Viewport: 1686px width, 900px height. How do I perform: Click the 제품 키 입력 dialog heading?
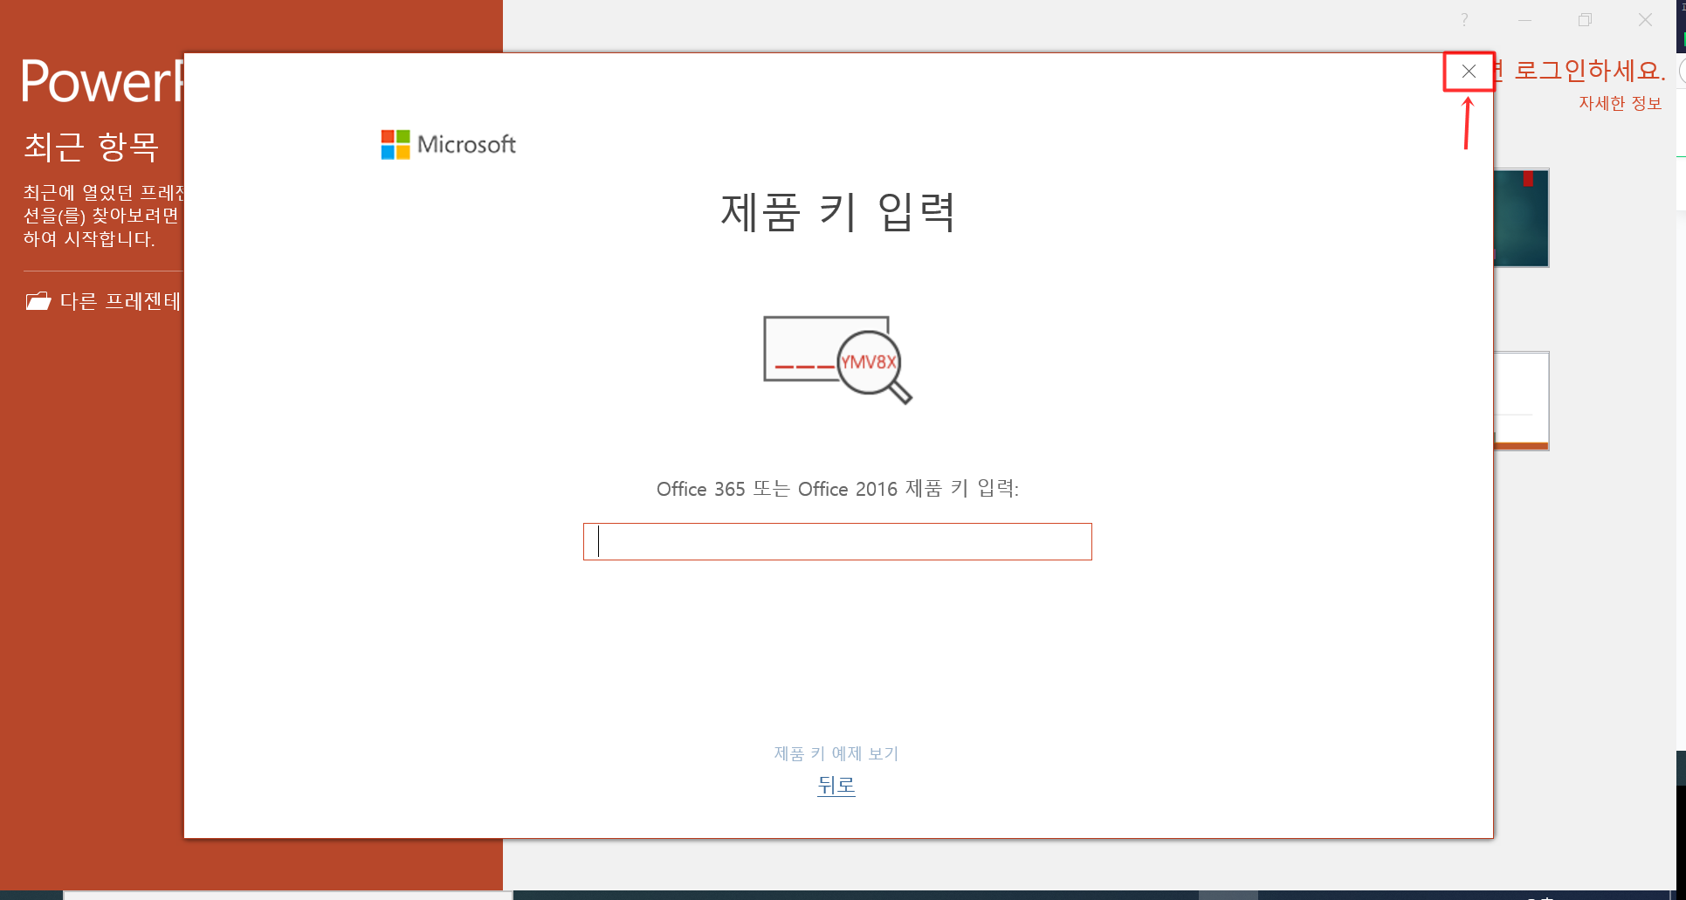(837, 212)
